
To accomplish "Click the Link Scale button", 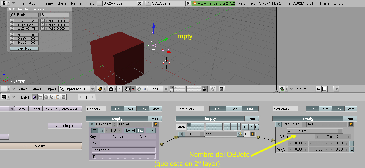I will pos(25,49).
